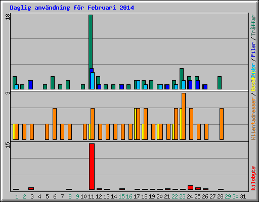Click day label '13' on the date axis
The height and width of the screenshot is (202, 259).
(106, 196)
